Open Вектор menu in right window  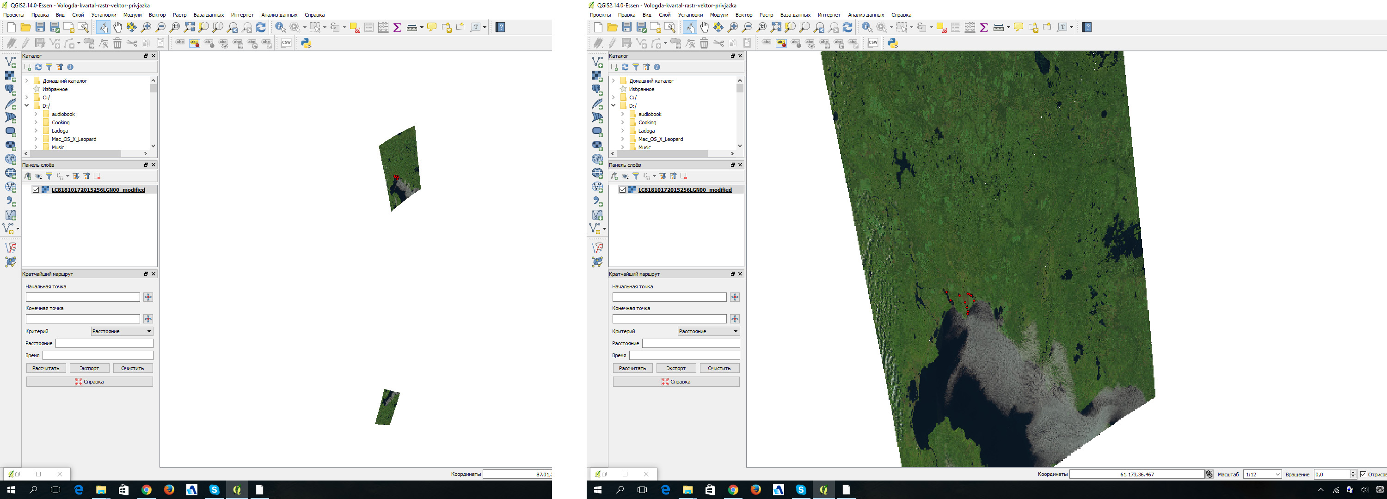coord(743,15)
